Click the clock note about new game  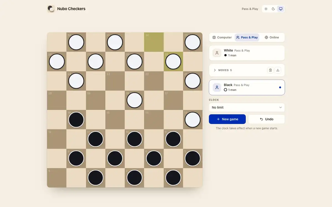click(x=247, y=128)
